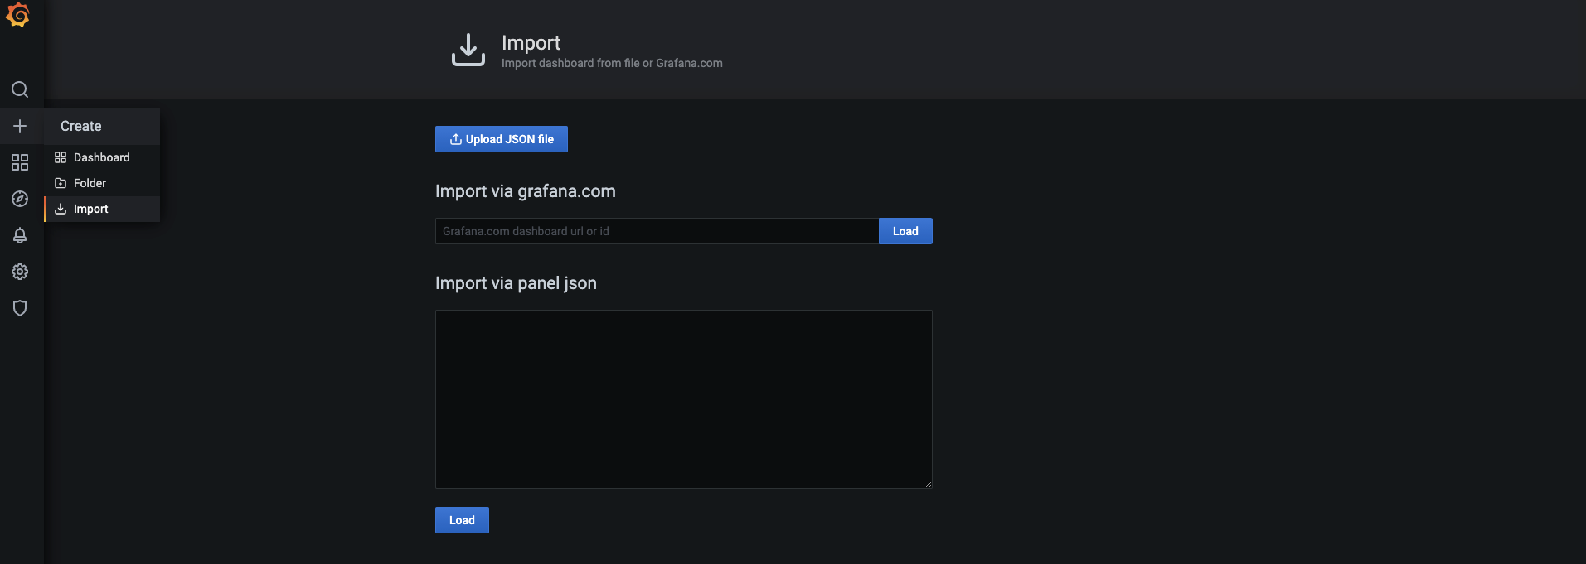The image size is (1586, 564).
Task: Click the plus Create icon in the sidebar
Action: click(20, 126)
